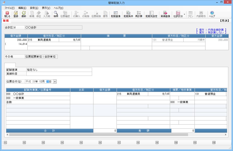Open the 伝票日付 date dropdown
The width and height of the screenshot is (233, 151).
[x=55, y=81]
